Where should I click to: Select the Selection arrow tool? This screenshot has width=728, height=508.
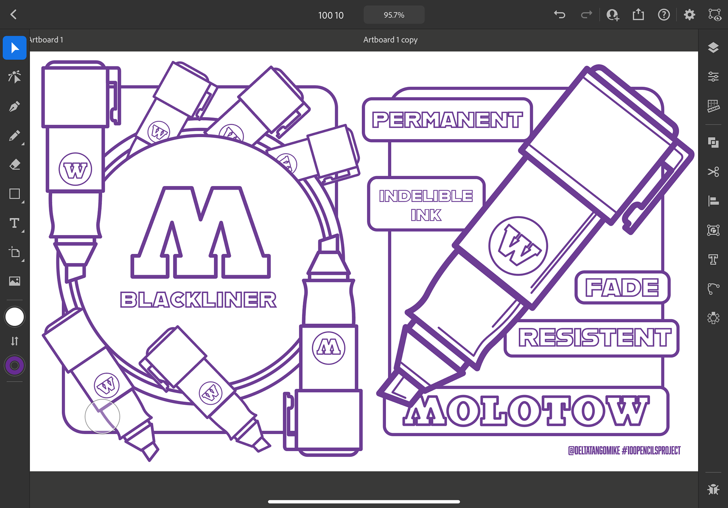(14, 48)
